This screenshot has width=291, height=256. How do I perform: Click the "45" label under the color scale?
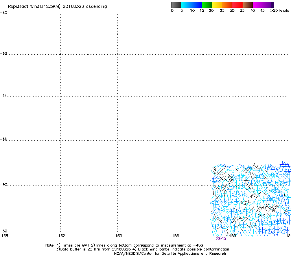(262, 11)
